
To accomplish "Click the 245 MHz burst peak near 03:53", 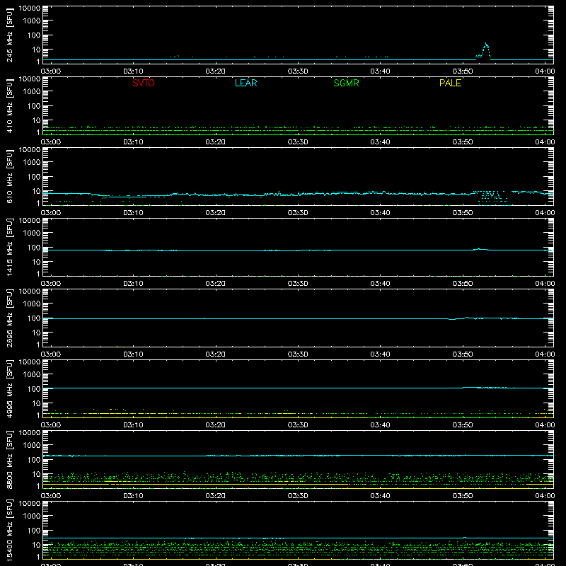I will [486, 45].
